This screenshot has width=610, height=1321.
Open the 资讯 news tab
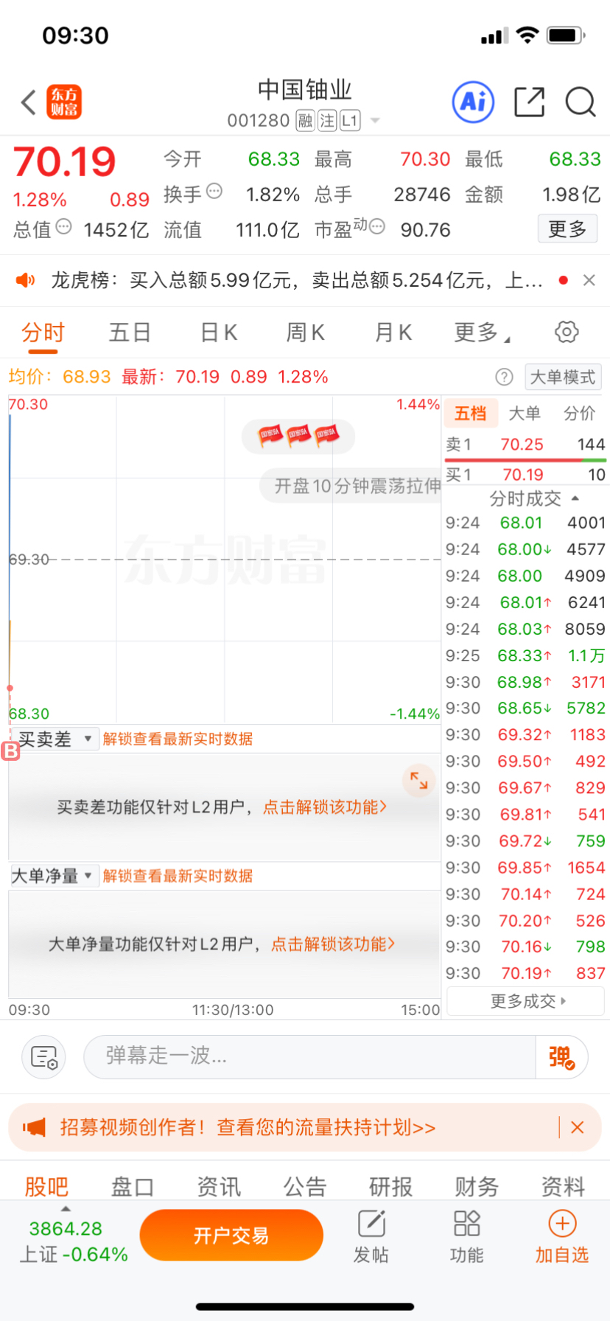coord(219,1186)
